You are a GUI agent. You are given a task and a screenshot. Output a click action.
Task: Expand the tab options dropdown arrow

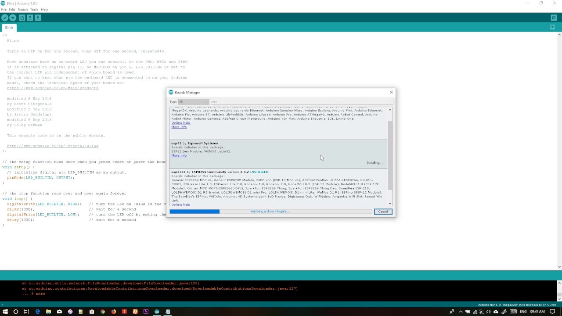click(x=552, y=27)
